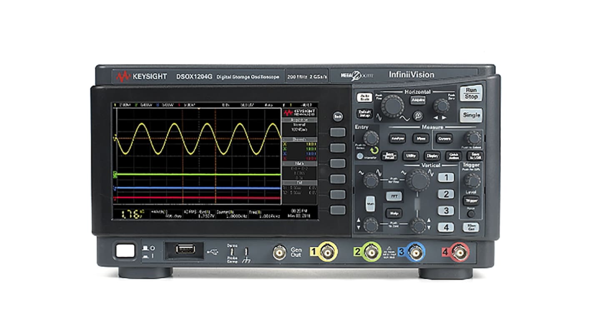The image size is (592, 332).
Task: Toggle channel 4 with button 4
Action: click(446, 227)
